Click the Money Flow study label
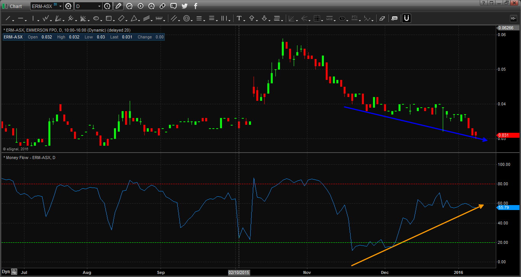 [x=29, y=157]
